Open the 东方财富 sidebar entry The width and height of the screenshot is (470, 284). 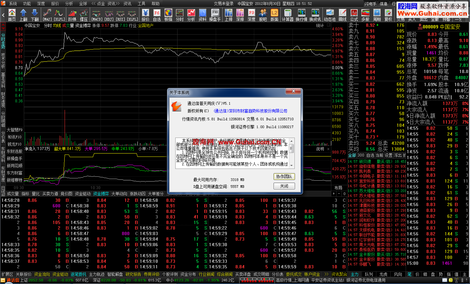click(x=15, y=173)
